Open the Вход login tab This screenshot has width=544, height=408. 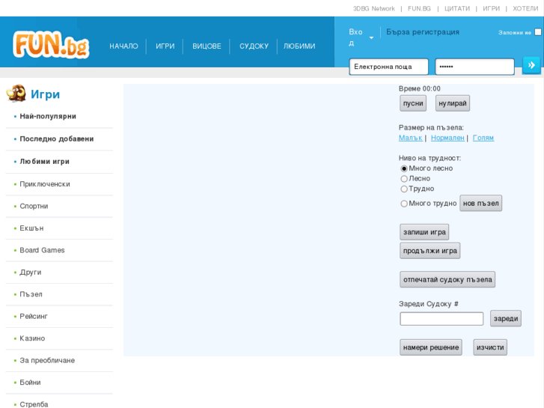click(x=356, y=37)
